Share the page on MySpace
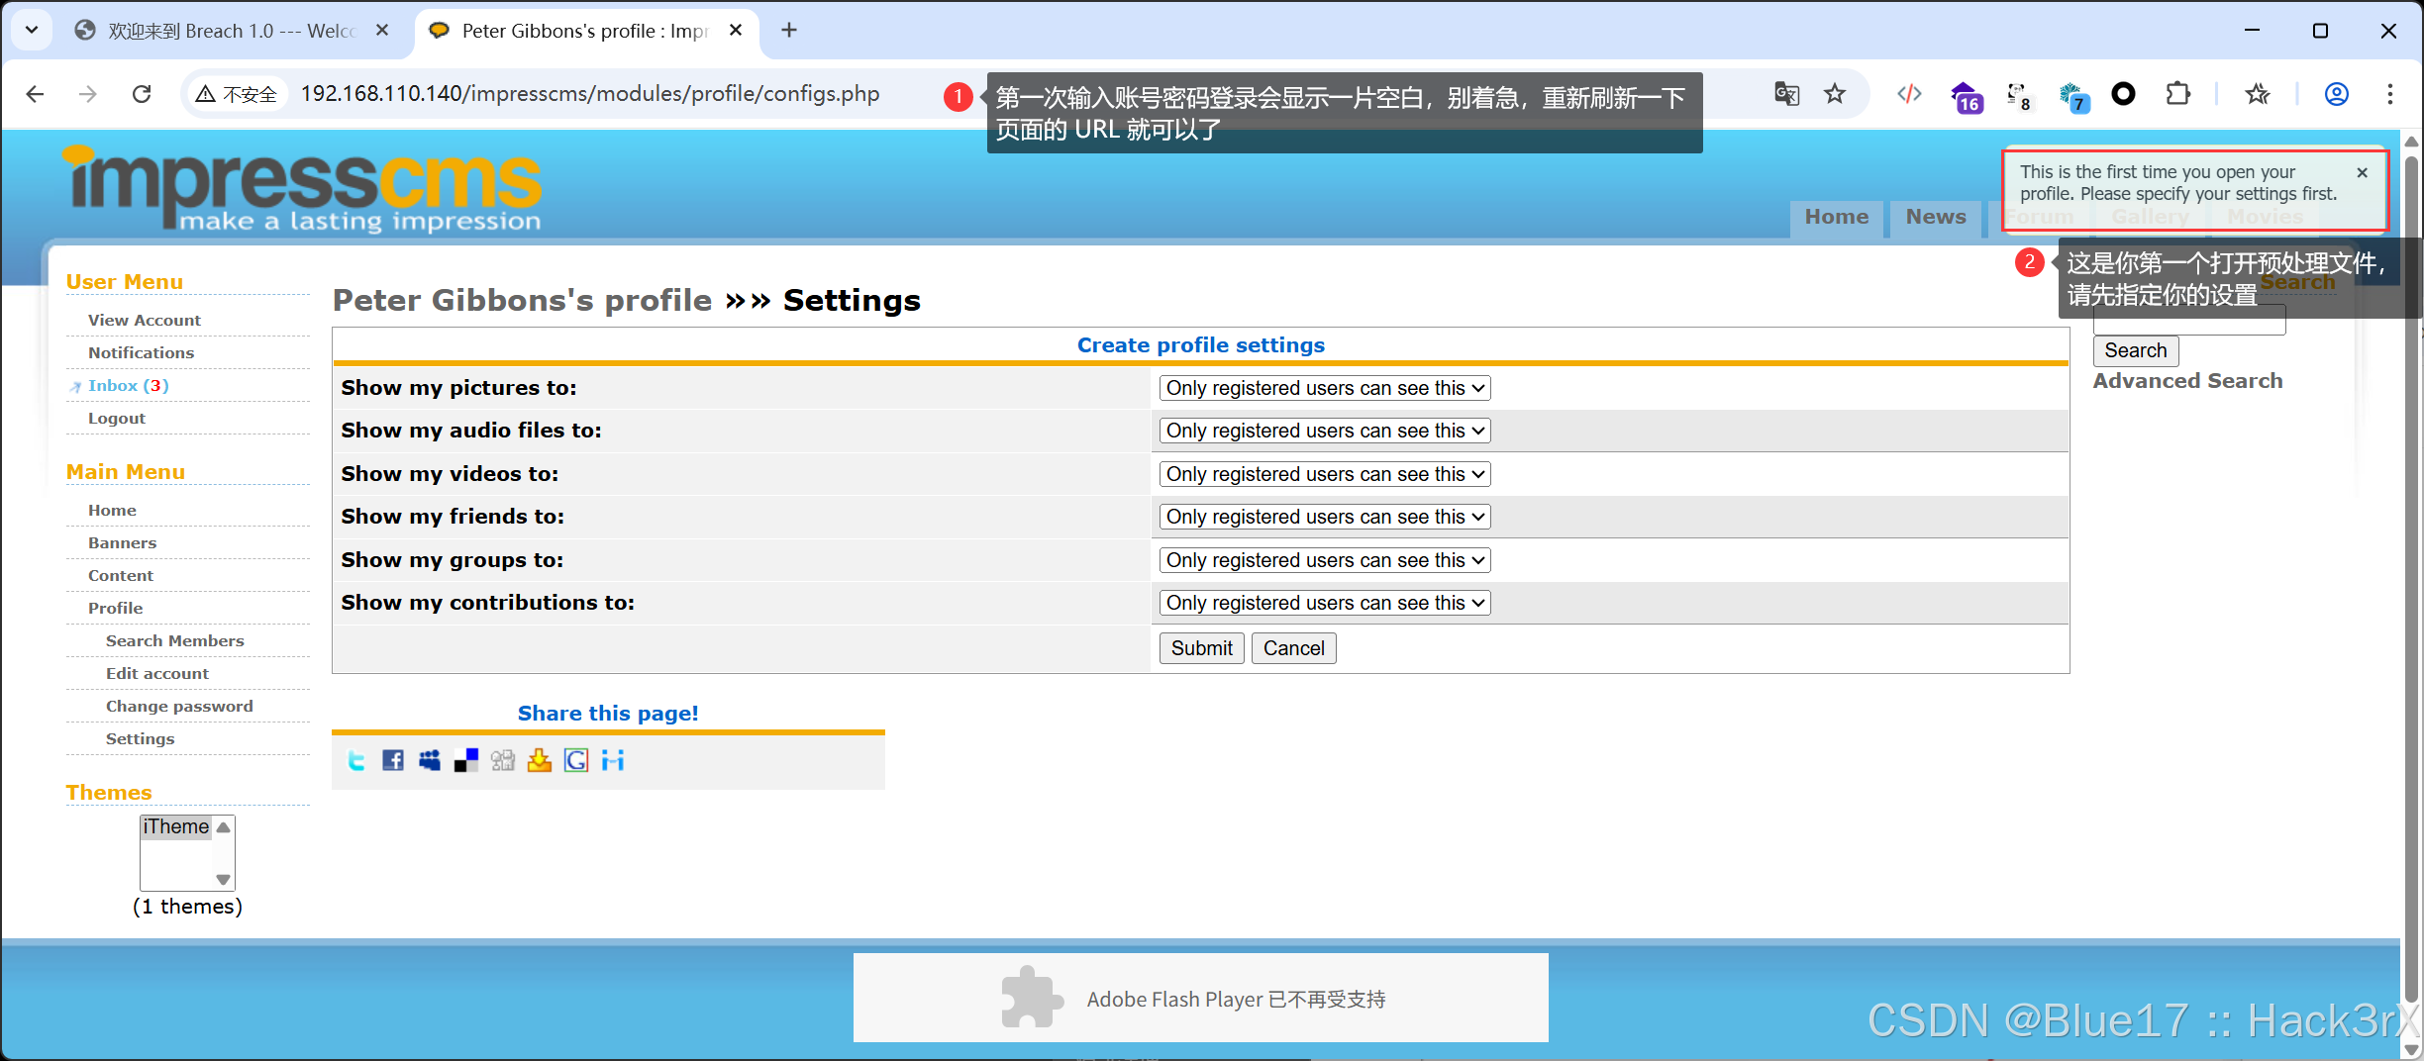This screenshot has width=2424, height=1061. [x=430, y=760]
